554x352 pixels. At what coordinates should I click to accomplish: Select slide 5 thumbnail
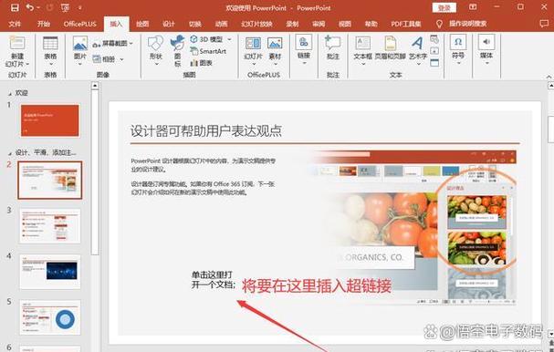[x=50, y=317]
